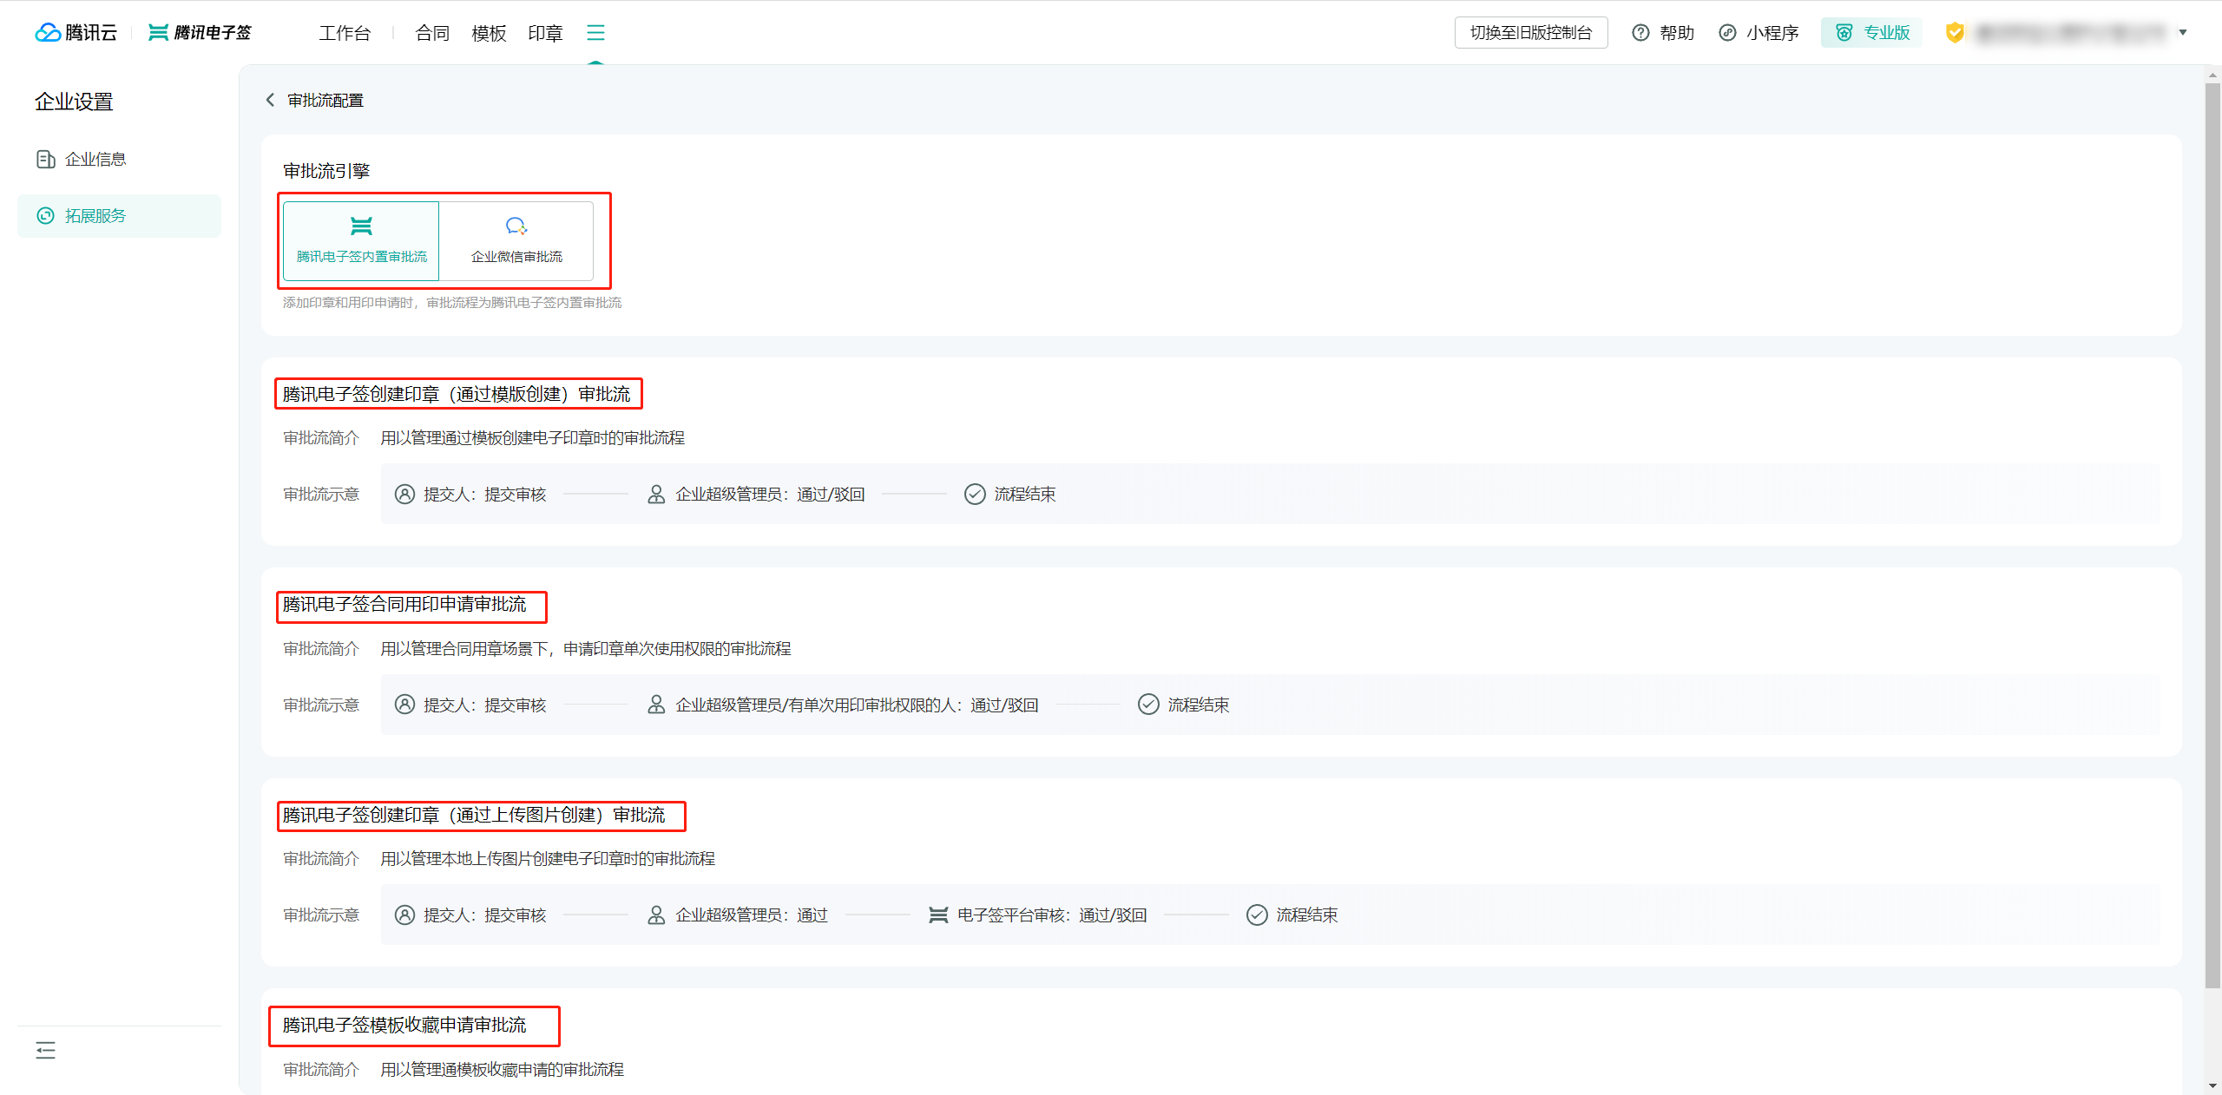Open the 工作台 menu

(345, 33)
